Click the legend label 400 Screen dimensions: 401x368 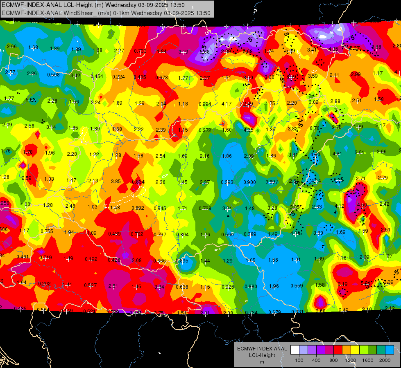[316, 360]
